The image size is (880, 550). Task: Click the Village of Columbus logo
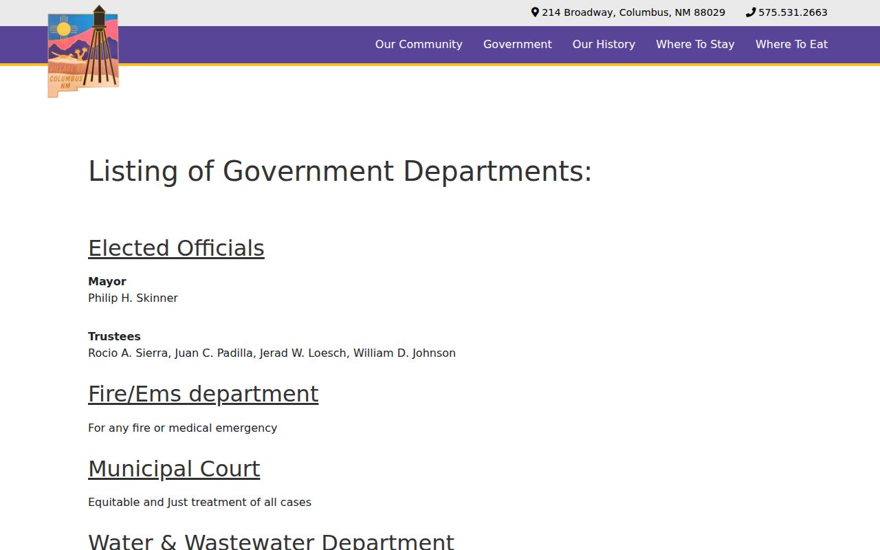click(83, 52)
